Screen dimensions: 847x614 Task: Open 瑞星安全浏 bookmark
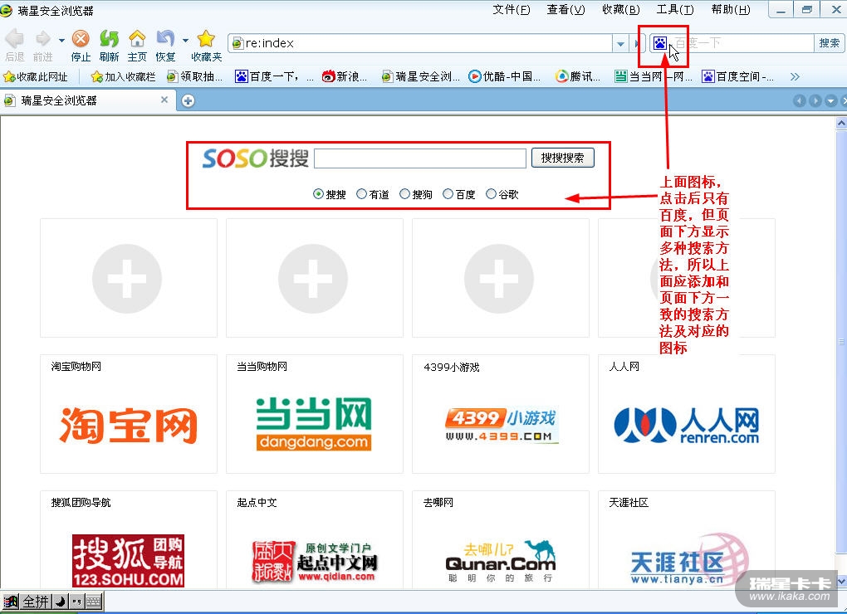pyautogui.click(x=420, y=76)
